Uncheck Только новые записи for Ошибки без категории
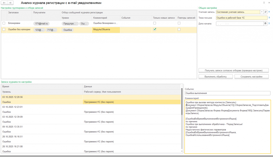The image size is (273, 157). click(x=154, y=30)
